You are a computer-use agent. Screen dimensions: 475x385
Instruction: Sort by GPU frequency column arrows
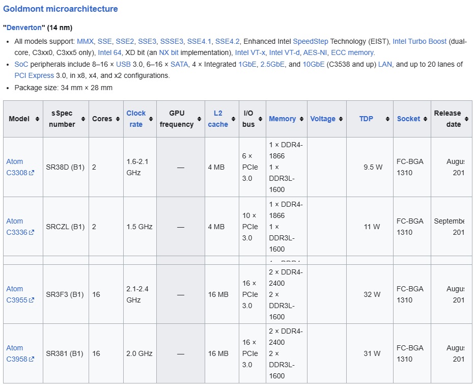pos(199,119)
